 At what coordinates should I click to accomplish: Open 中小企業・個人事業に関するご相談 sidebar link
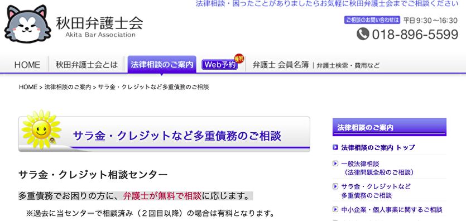tap(392, 210)
